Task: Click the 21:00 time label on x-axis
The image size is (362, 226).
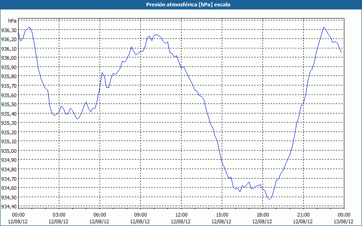Action: pyautogui.click(x=303, y=215)
